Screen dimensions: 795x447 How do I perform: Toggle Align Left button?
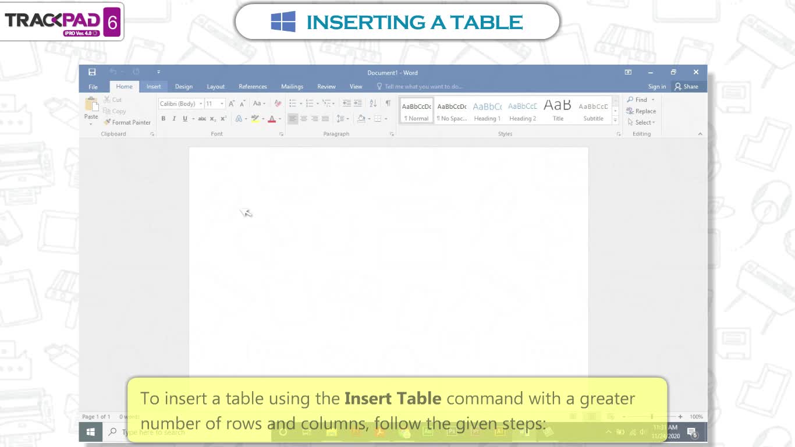coord(293,119)
